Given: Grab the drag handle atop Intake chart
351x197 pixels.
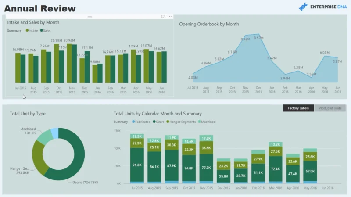Looking at the screenshot, I should [90, 17].
